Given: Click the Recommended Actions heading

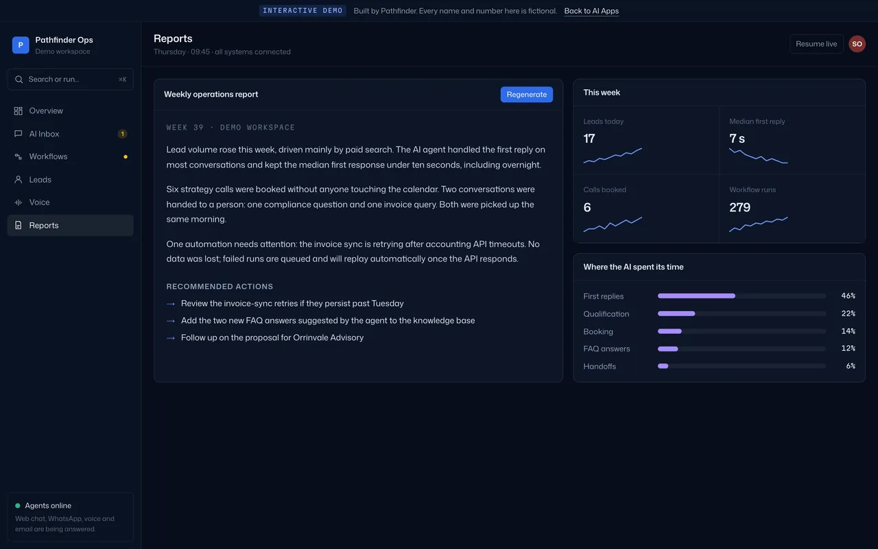Looking at the screenshot, I should [219, 287].
